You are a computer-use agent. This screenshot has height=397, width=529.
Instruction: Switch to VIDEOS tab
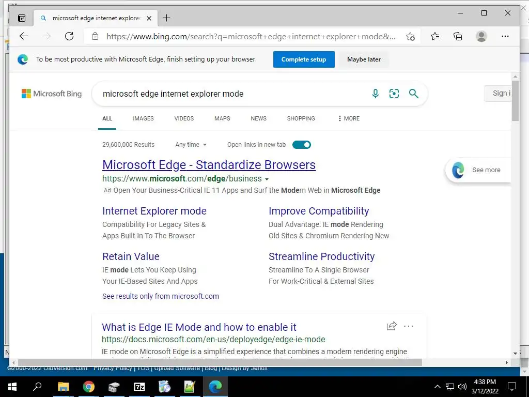[184, 118]
